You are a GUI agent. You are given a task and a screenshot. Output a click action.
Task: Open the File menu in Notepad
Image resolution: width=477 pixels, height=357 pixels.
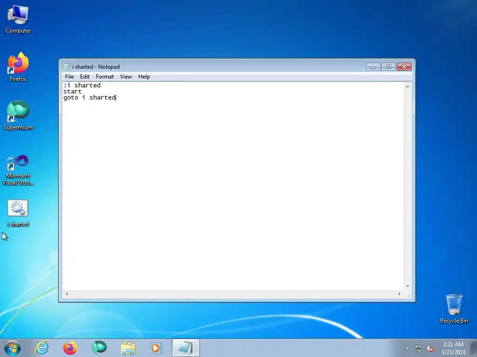[x=69, y=77]
